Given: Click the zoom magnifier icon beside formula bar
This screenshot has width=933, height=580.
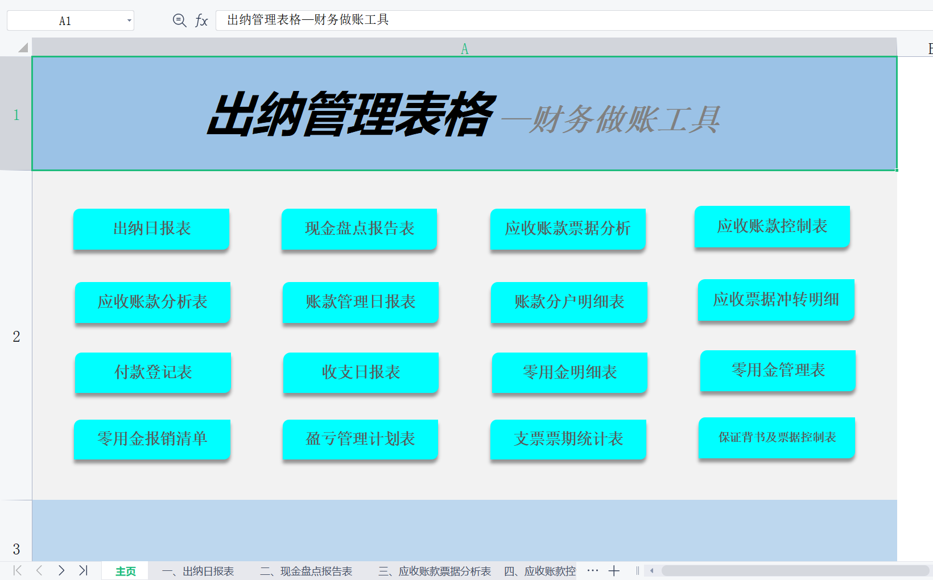Looking at the screenshot, I should (179, 20).
